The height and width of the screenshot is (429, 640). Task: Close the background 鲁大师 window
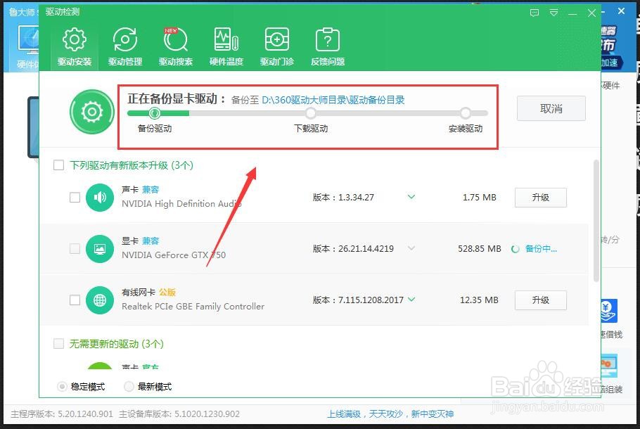(621, 11)
